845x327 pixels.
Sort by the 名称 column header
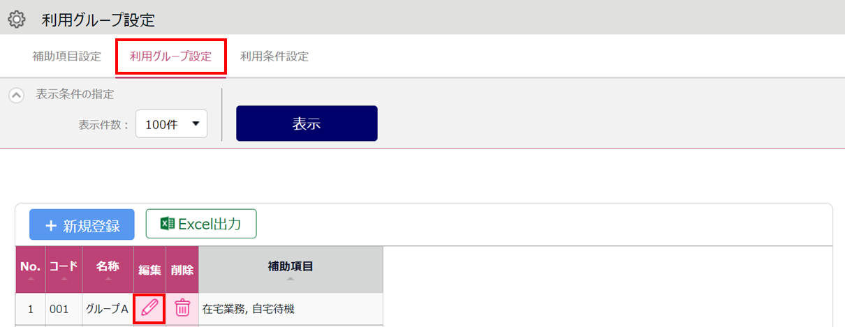pyautogui.click(x=108, y=269)
